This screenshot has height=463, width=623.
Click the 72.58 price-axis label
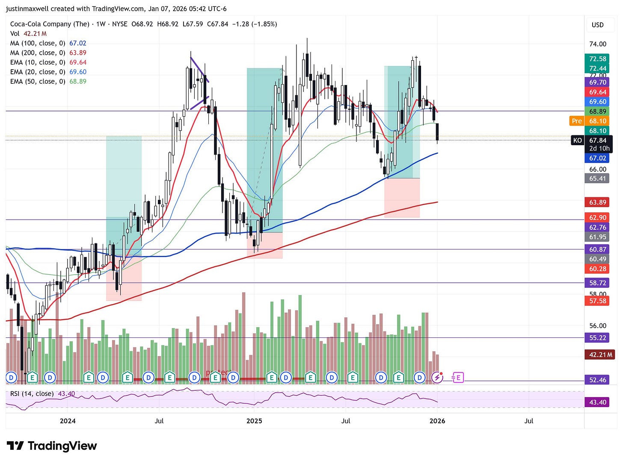pyautogui.click(x=598, y=59)
